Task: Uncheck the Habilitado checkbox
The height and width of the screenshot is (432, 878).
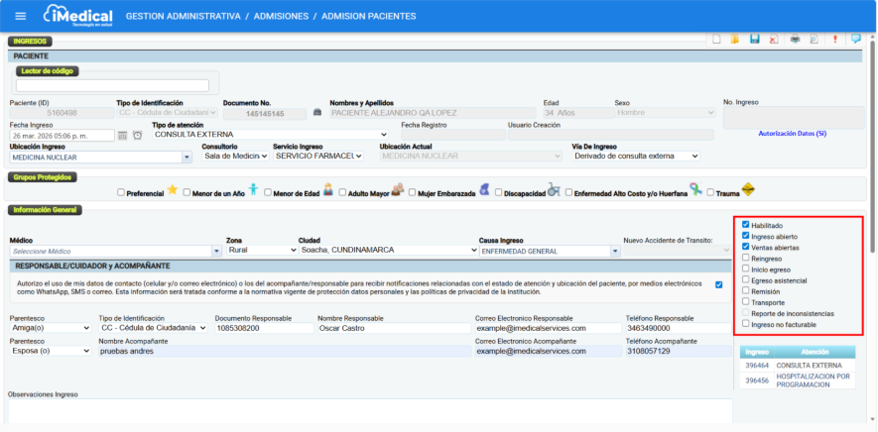Action: point(746,225)
